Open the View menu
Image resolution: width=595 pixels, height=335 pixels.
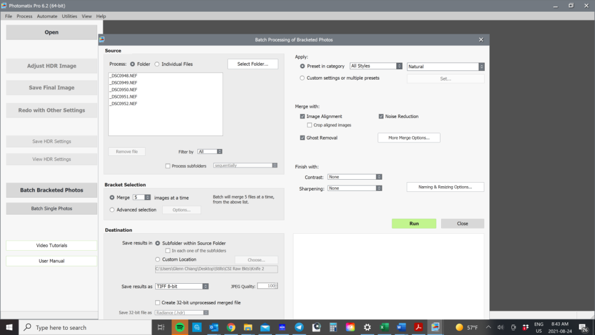tap(87, 16)
